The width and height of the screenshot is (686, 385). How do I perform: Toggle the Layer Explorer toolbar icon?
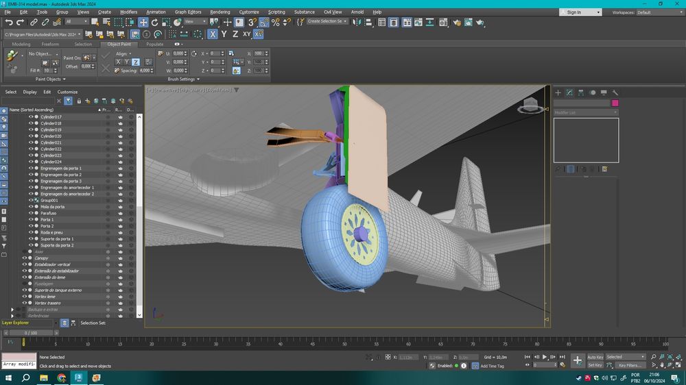tap(394, 22)
